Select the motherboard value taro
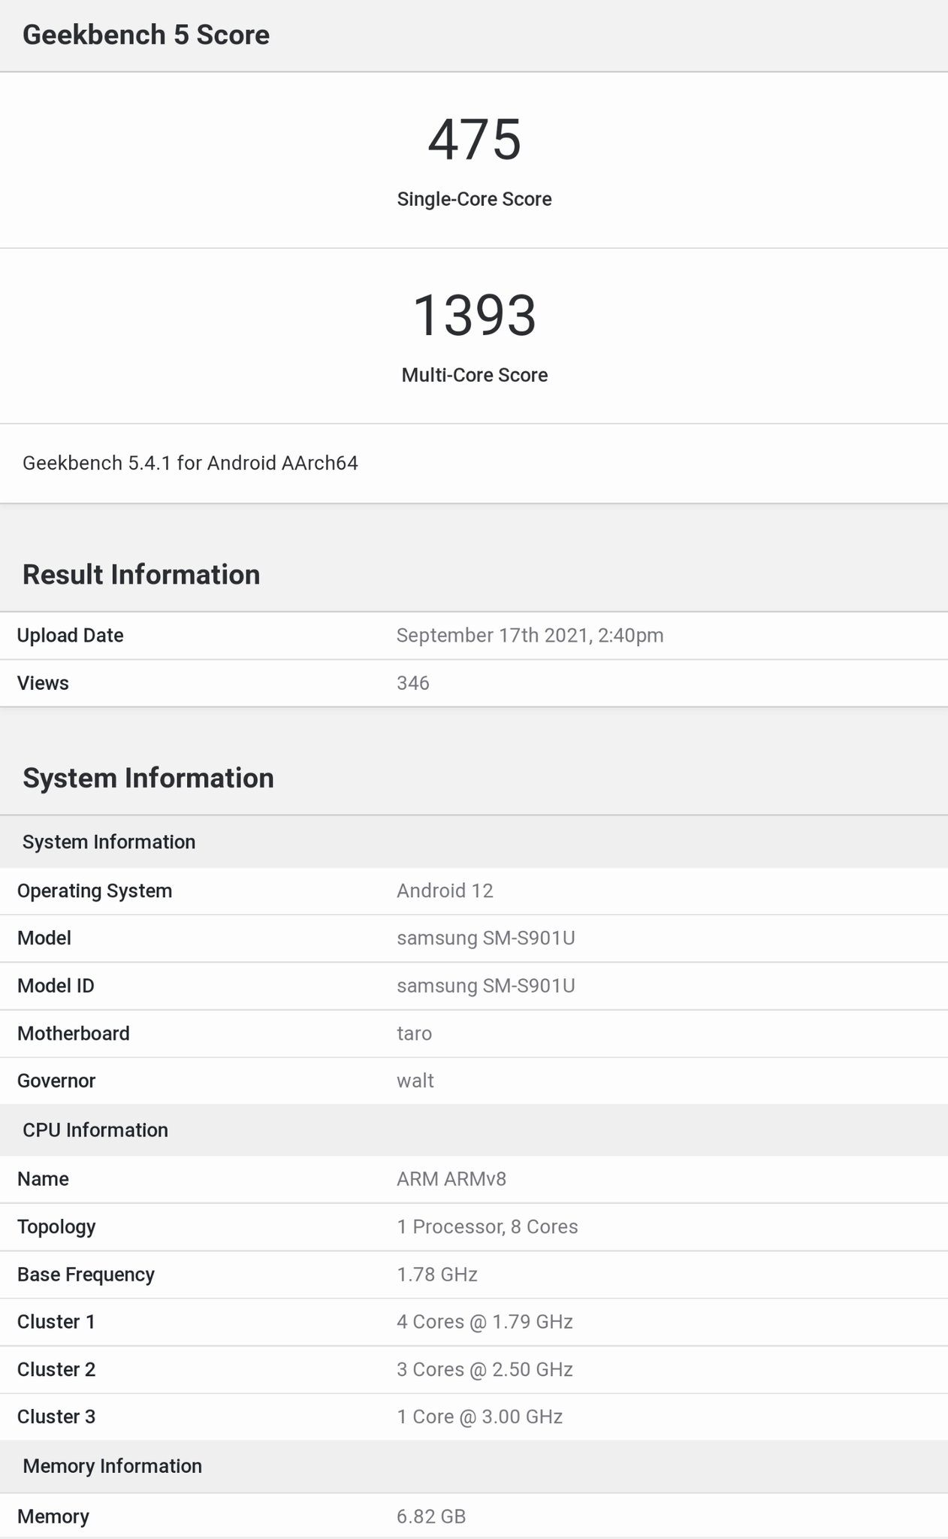This screenshot has width=948, height=1539. 414,1034
